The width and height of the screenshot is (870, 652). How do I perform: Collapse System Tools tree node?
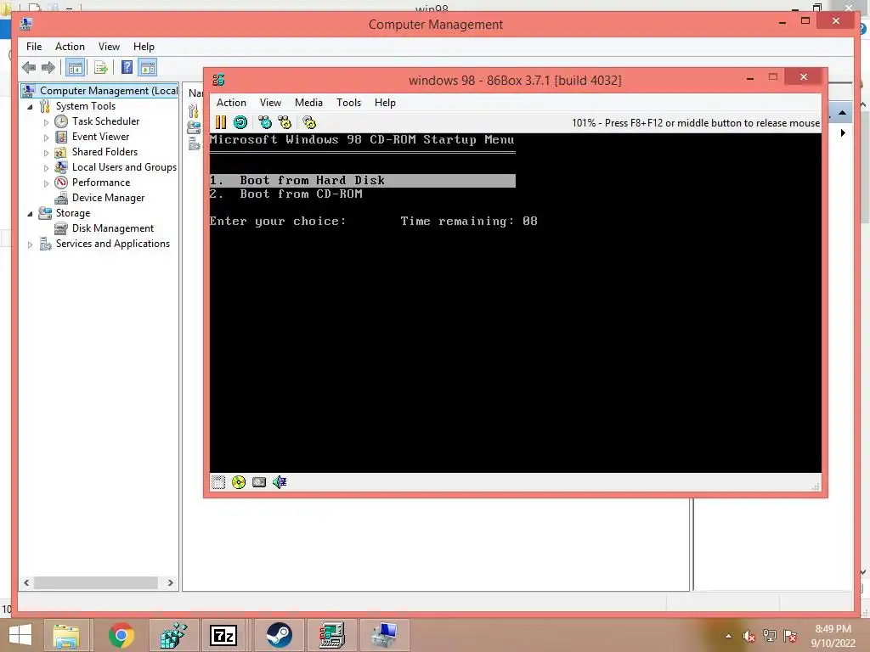(x=30, y=107)
